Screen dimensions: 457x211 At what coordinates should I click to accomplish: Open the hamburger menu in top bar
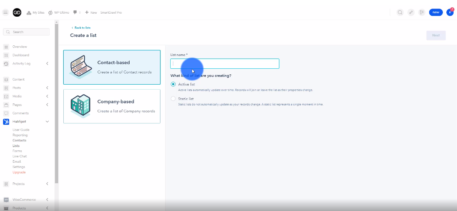6,12
